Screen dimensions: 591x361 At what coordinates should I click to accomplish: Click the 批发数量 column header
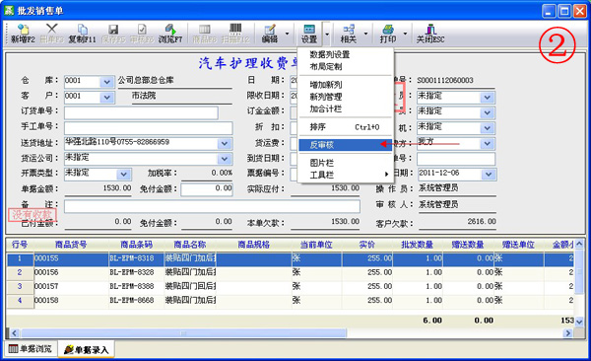click(418, 245)
